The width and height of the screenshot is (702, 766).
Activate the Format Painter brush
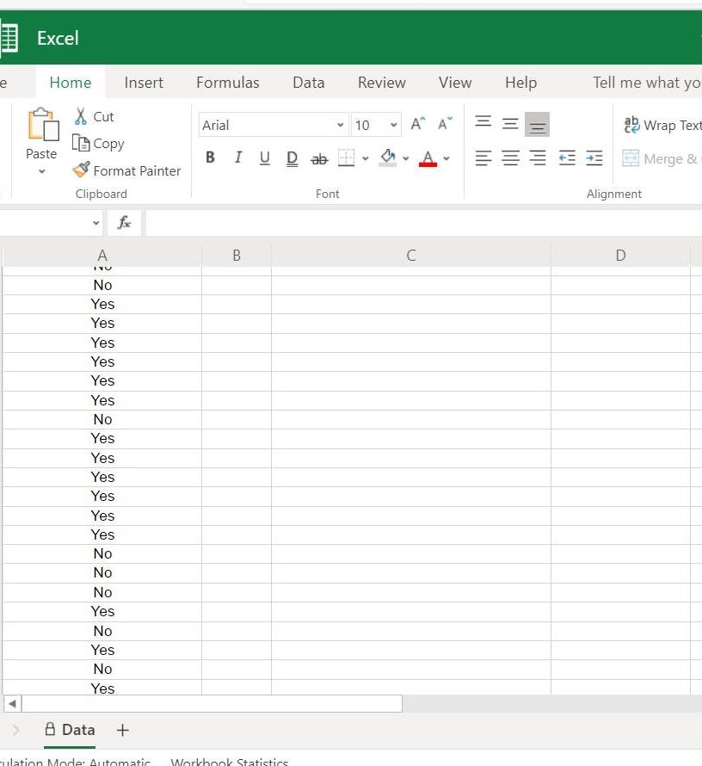[81, 170]
